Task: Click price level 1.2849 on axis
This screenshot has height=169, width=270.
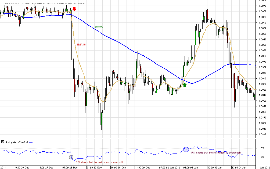Action: coord(262,135)
